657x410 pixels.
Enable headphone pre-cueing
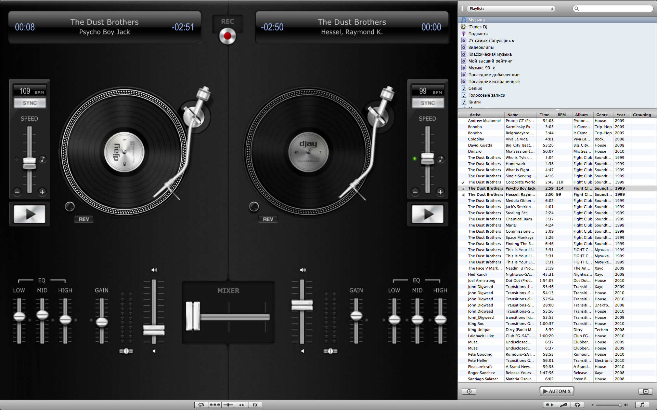pyautogui.click(x=577, y=405)
